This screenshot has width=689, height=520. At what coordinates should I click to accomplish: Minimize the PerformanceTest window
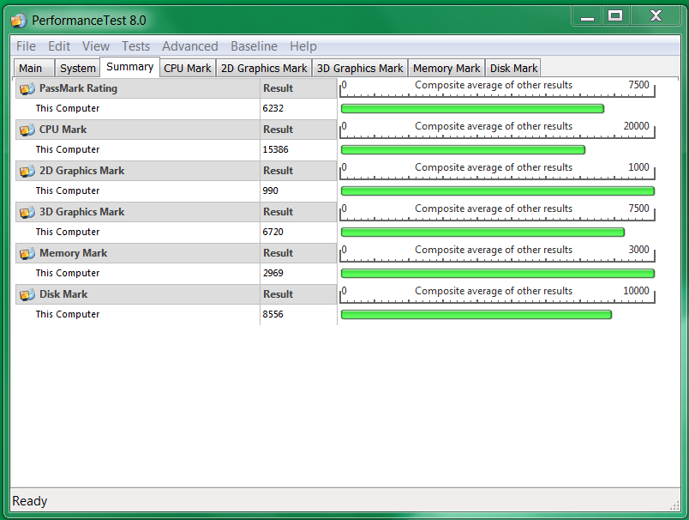587,16
